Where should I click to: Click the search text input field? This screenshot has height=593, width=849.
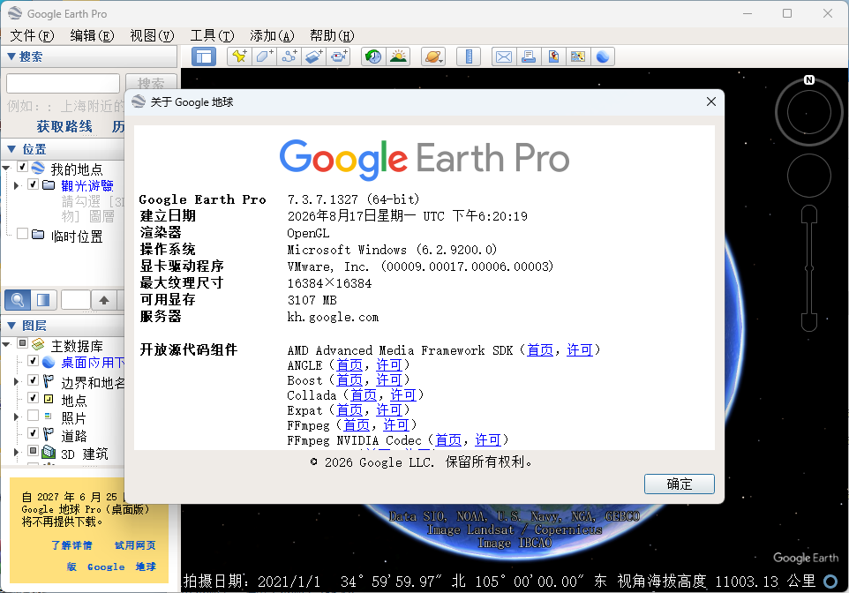pyautogui.click(x=63, y=84)
